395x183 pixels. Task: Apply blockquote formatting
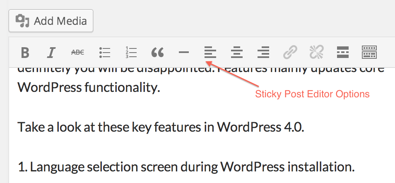pyautogui.click(x=157, y=53)
